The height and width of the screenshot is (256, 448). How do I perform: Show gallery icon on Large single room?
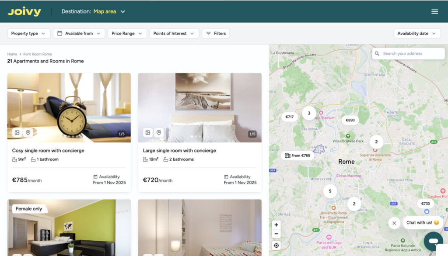[x=148, y=132]
